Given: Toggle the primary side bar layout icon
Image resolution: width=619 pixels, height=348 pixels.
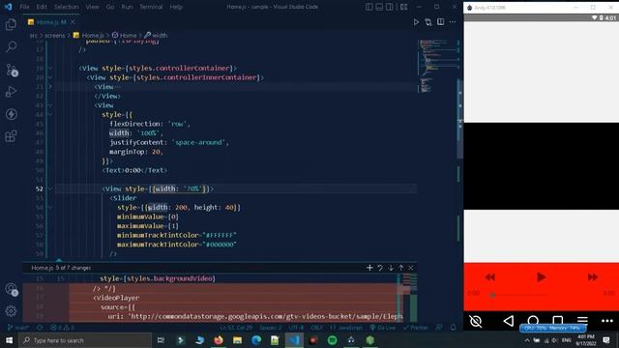Looking at the screenshot, I should (x=368, y=7).
